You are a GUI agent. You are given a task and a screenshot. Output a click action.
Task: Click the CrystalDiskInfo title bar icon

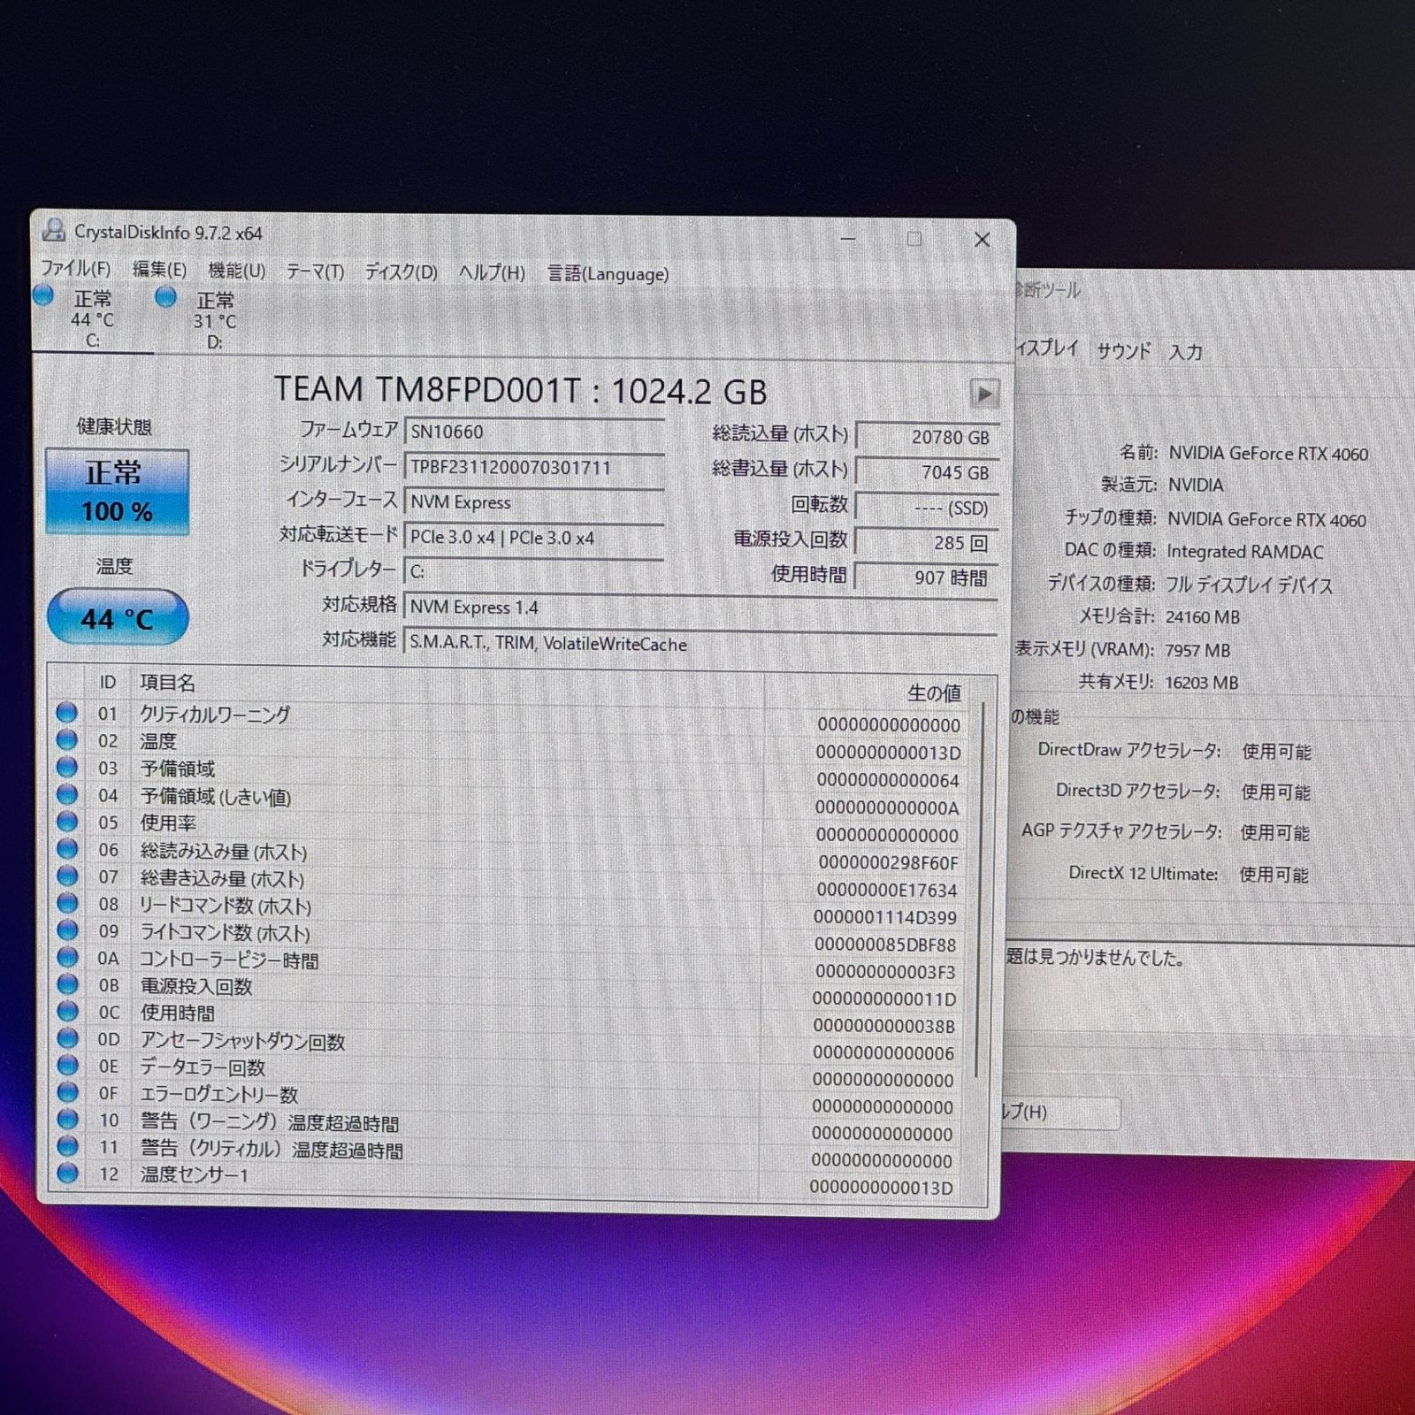[54, 231]
